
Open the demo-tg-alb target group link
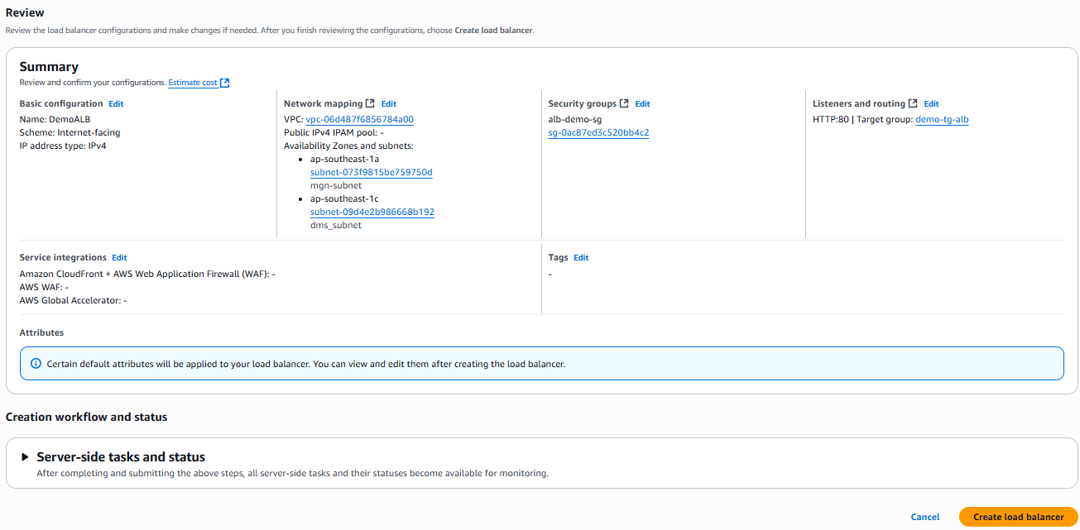tap(942, 119)
